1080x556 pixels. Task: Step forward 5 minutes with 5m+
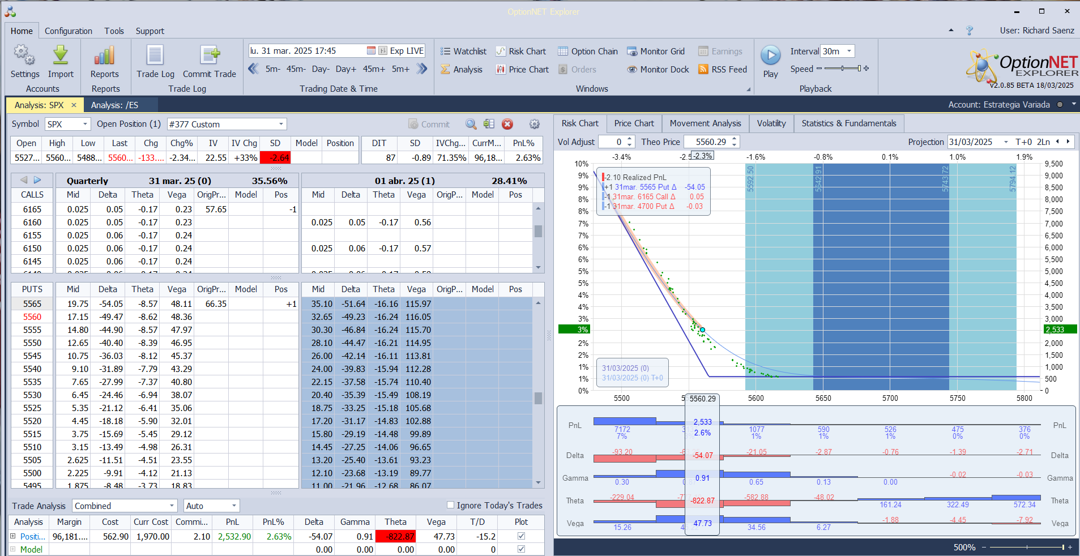coord(400,69)
